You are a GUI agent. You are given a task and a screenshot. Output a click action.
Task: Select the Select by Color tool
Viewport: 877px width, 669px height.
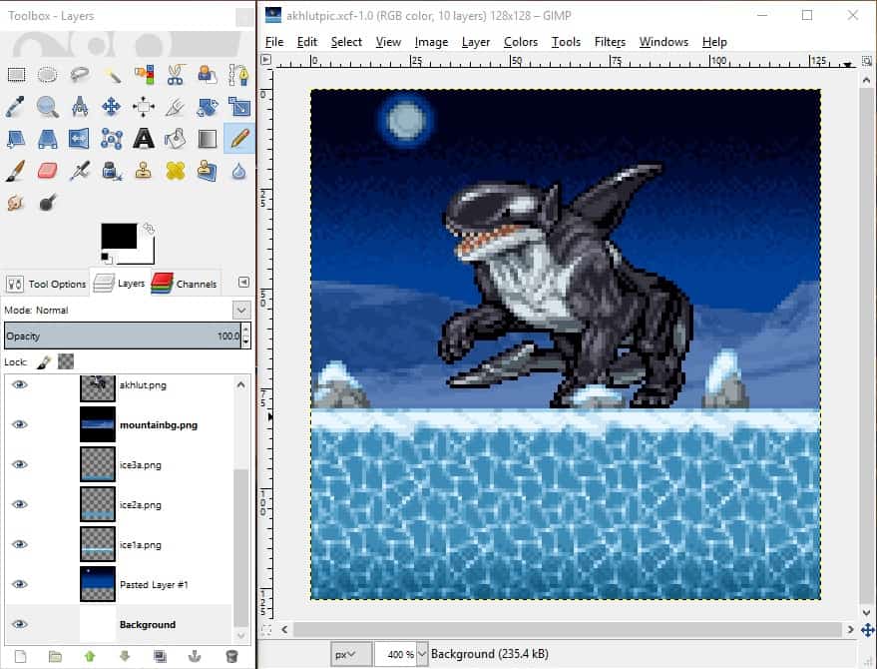(x=144, y=75)
